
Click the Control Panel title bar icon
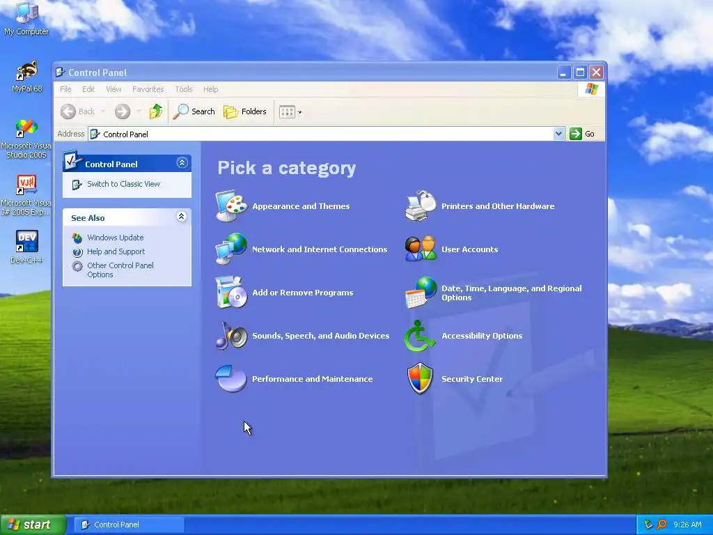click(60, 72)
